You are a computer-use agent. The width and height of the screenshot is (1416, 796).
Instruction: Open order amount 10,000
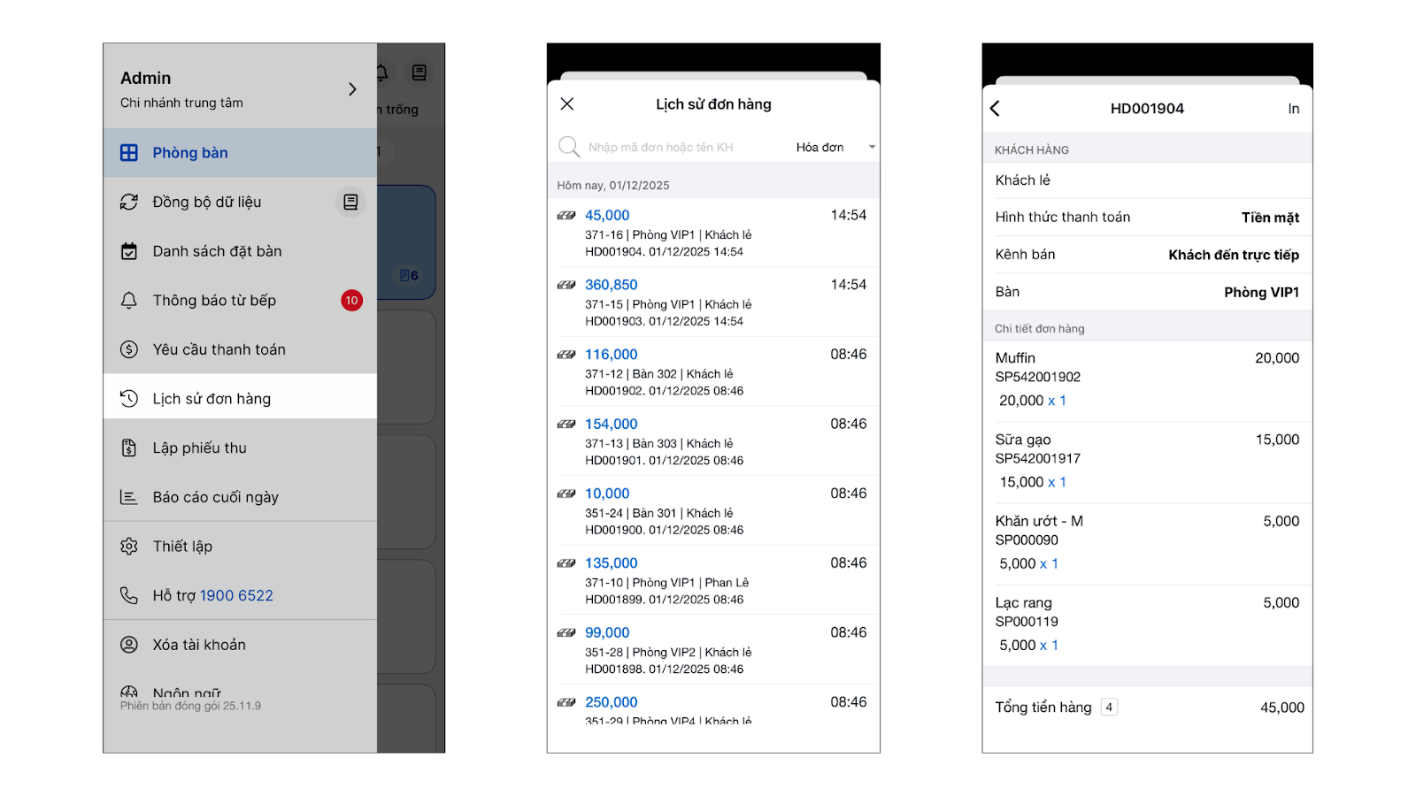(607, 494)
